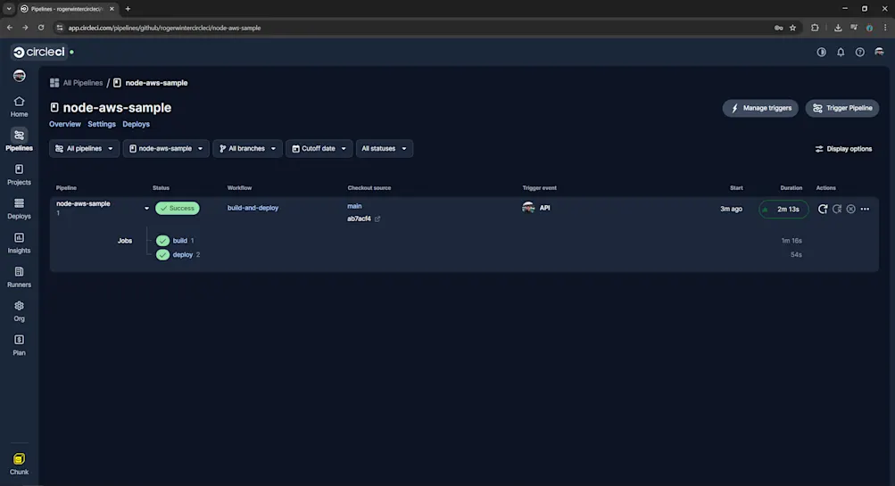Open the build job link
This screenshot has height=486, width=895.
click(179, 241)
